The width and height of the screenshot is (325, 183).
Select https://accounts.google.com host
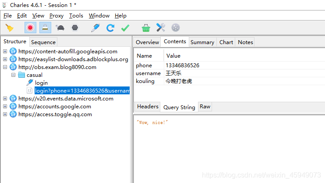point(55,106)
